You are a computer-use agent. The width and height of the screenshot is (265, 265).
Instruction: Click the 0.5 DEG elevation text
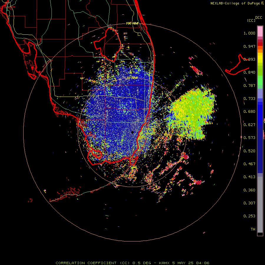(x=142, y=263)
